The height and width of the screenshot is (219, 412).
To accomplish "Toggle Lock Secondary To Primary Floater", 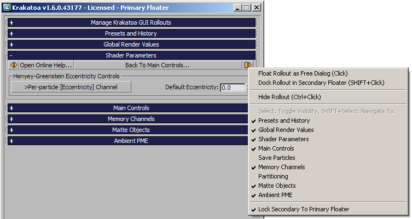I will point(328,209).
